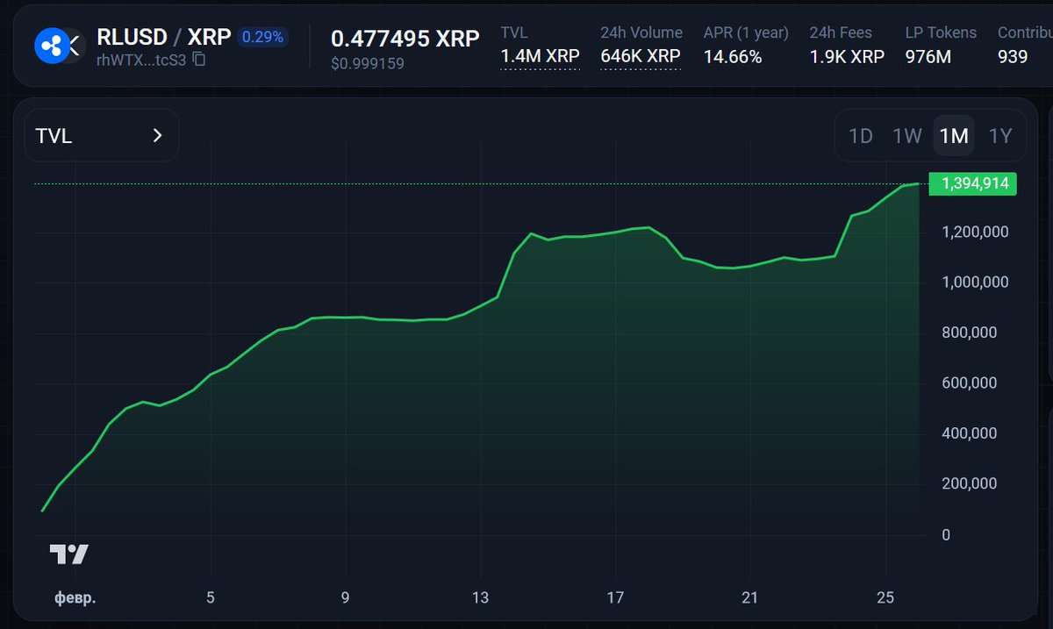
Task: Click the 24h Volume header label
Action: click(641, 32)
